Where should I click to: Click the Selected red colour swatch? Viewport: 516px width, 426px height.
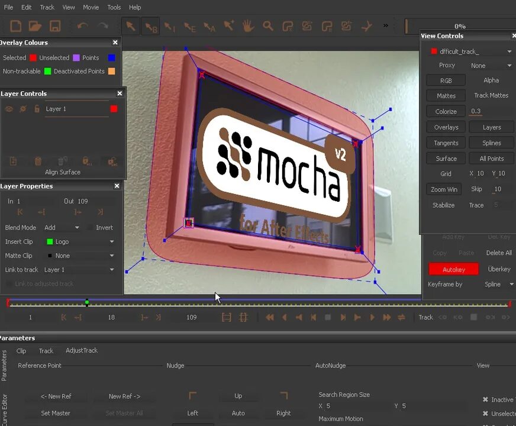33,58
